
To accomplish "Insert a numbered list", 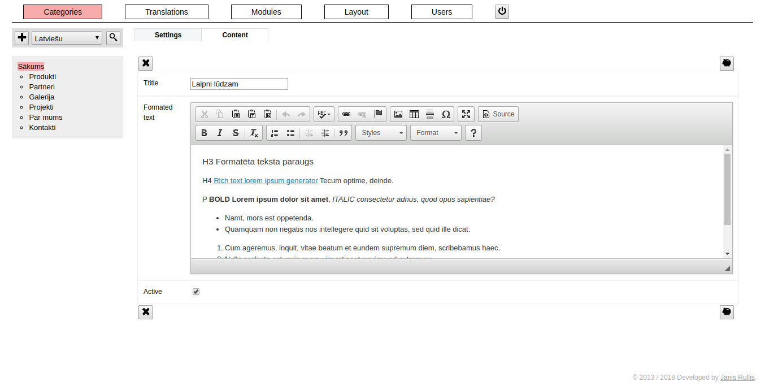I will tap(275, 133).
